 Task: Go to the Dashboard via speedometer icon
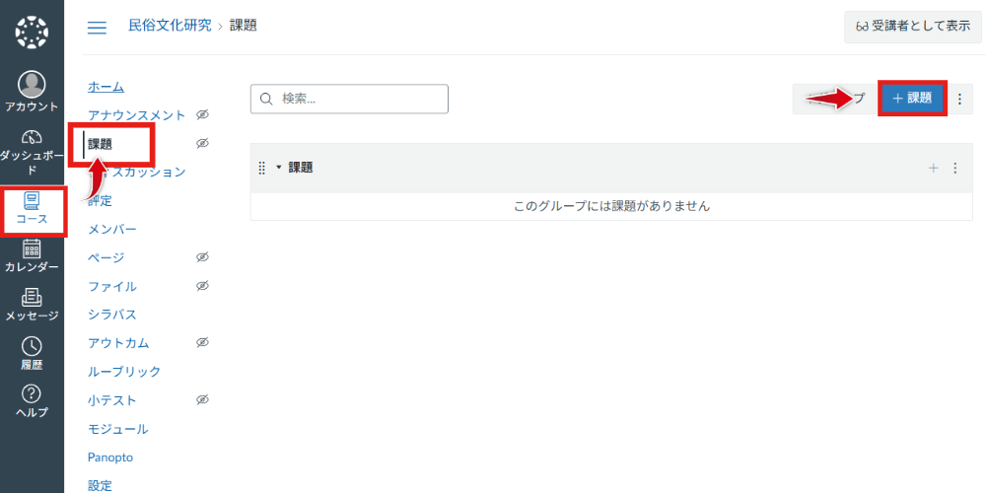(32, 138)
